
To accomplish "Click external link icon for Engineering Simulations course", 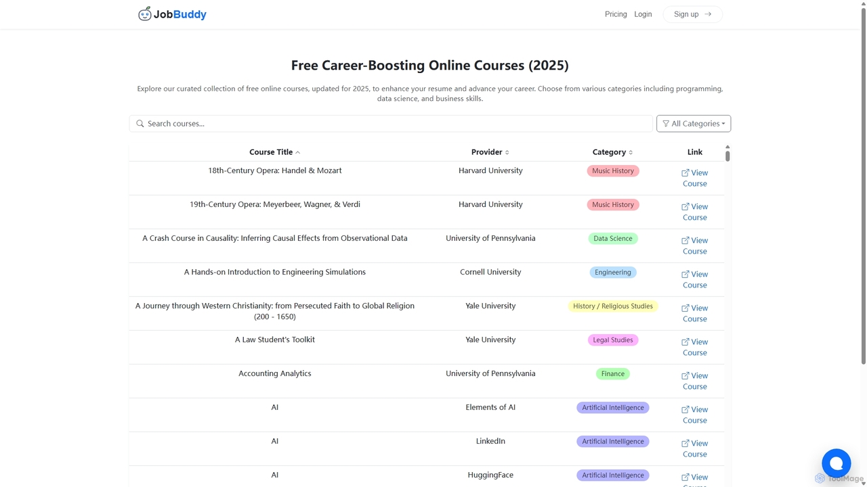I will coord(685,275).
